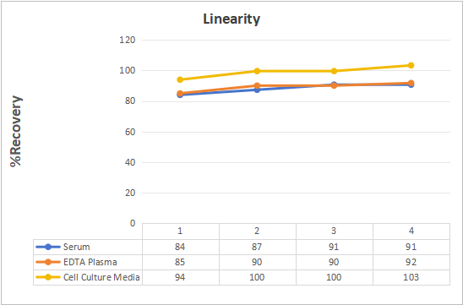Click the blue data point at dilution 2
463x305 pixels.
257,90
